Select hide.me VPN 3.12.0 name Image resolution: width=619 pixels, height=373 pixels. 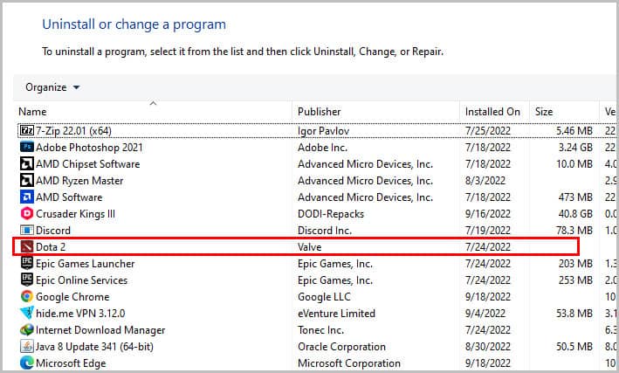(80, 313)
